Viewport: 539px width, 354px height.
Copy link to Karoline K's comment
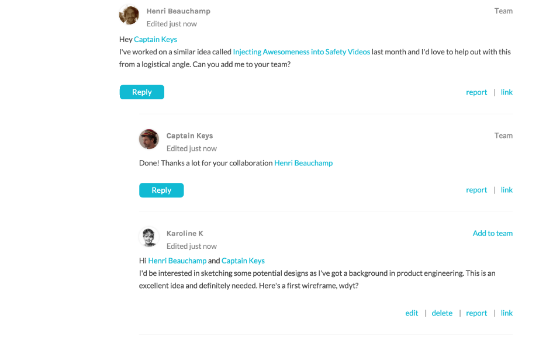pos(507,313)
